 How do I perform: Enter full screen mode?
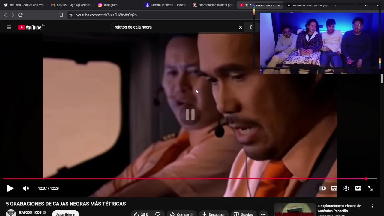370,188
